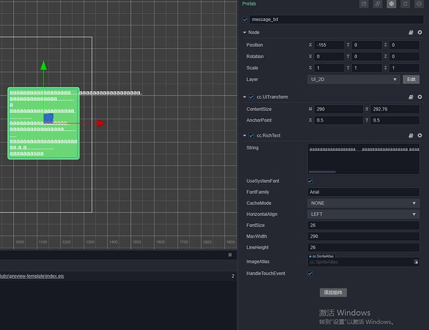The width and height of the screenshot is (429, 330).
Task: Click the prefab edit icon in header
Action: tap(364, 4)
